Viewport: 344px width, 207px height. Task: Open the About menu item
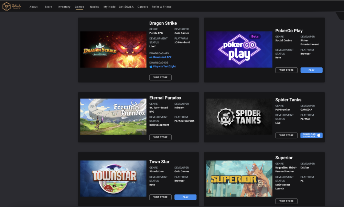click(x=34, y=7)
